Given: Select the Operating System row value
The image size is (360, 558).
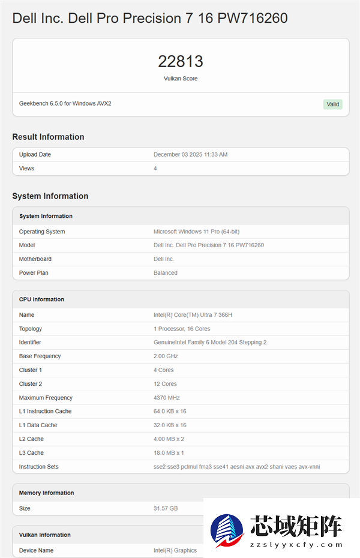Looking at the screenshot, I should (x=196, y=232).
